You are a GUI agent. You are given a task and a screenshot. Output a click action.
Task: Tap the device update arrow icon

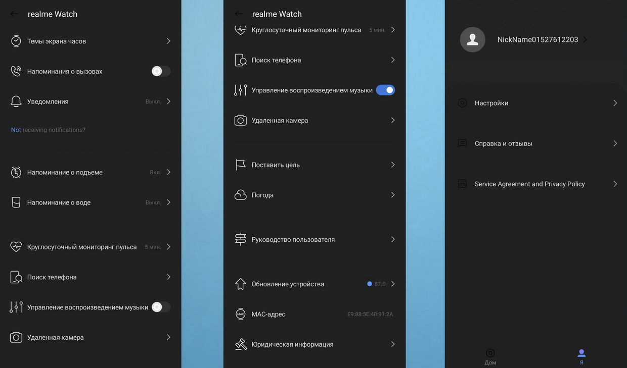pyautogui.click(x=241, y=284)
